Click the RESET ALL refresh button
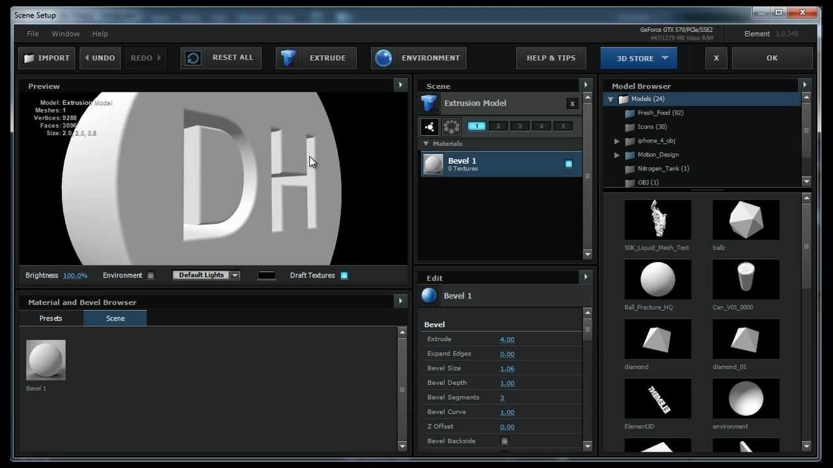Screen dimensions: 833x468 tap(221, 58)
